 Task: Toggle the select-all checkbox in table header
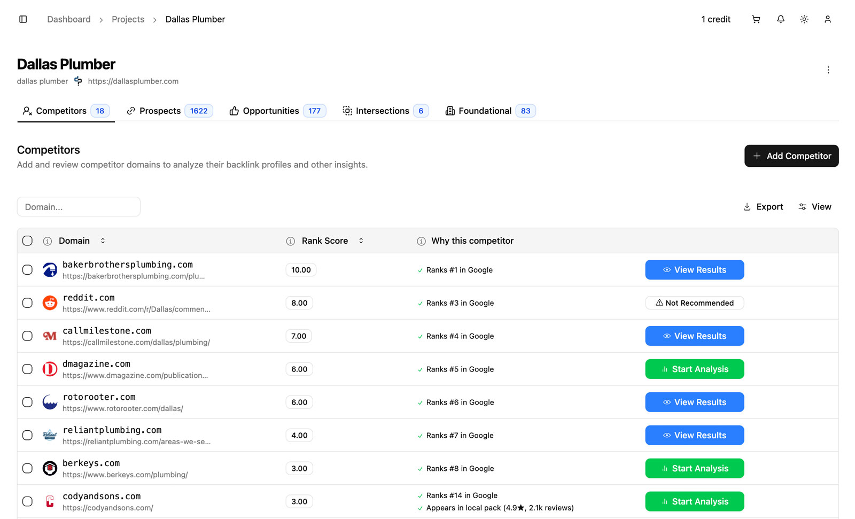[x=27, y=241]
